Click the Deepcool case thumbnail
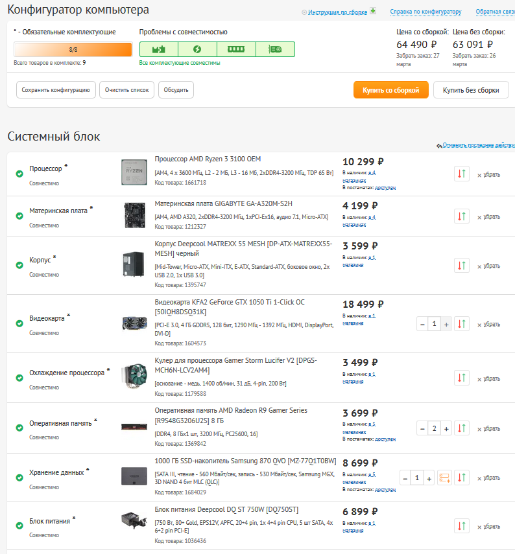 (x=134, y=264)
